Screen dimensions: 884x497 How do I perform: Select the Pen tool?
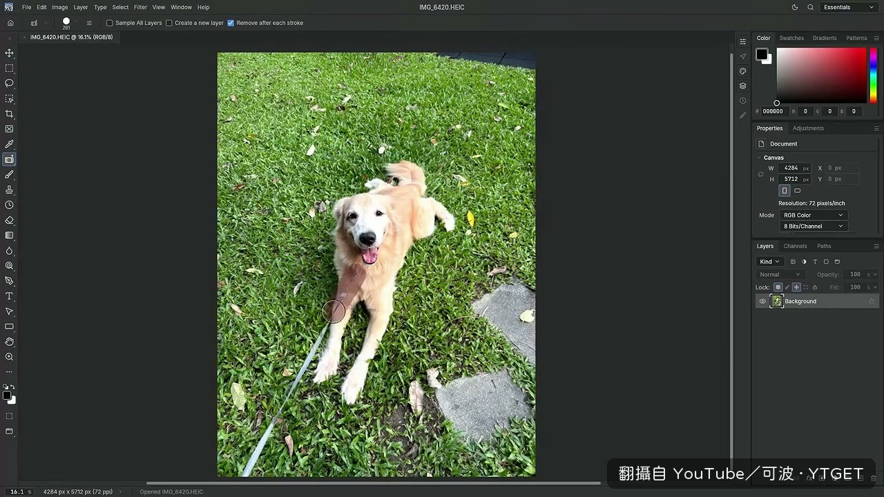tap(9, 281)
